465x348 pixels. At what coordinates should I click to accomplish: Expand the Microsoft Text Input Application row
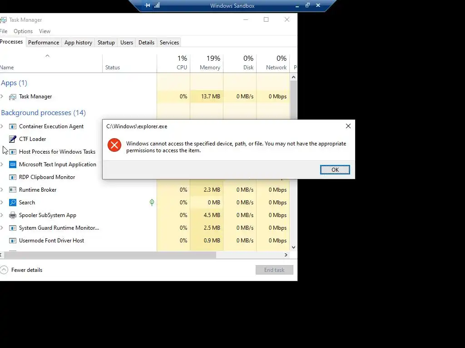(x=2, y=164)
